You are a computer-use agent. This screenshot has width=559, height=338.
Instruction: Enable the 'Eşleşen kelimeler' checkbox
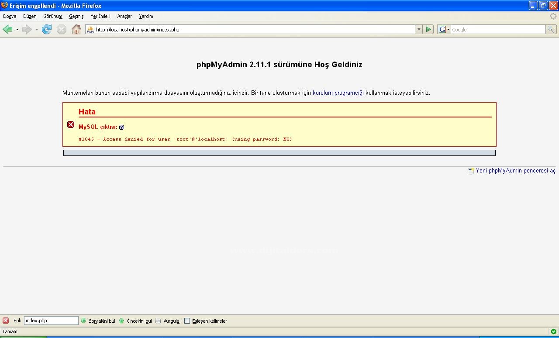pyautogui.click(x=187, y=321)
